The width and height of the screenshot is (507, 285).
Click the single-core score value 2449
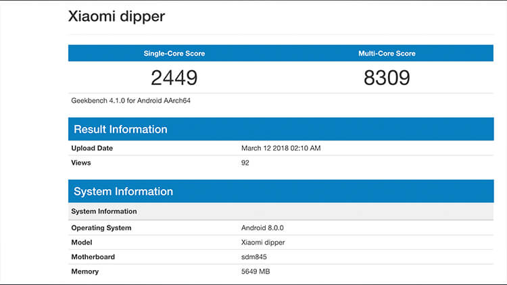[x=174, y=78]
